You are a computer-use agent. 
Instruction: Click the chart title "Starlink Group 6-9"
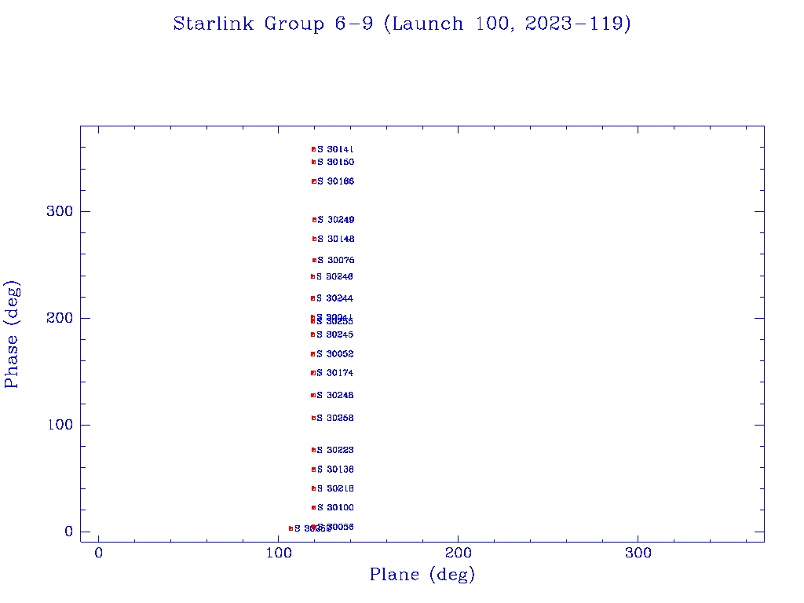click(272, 24)
